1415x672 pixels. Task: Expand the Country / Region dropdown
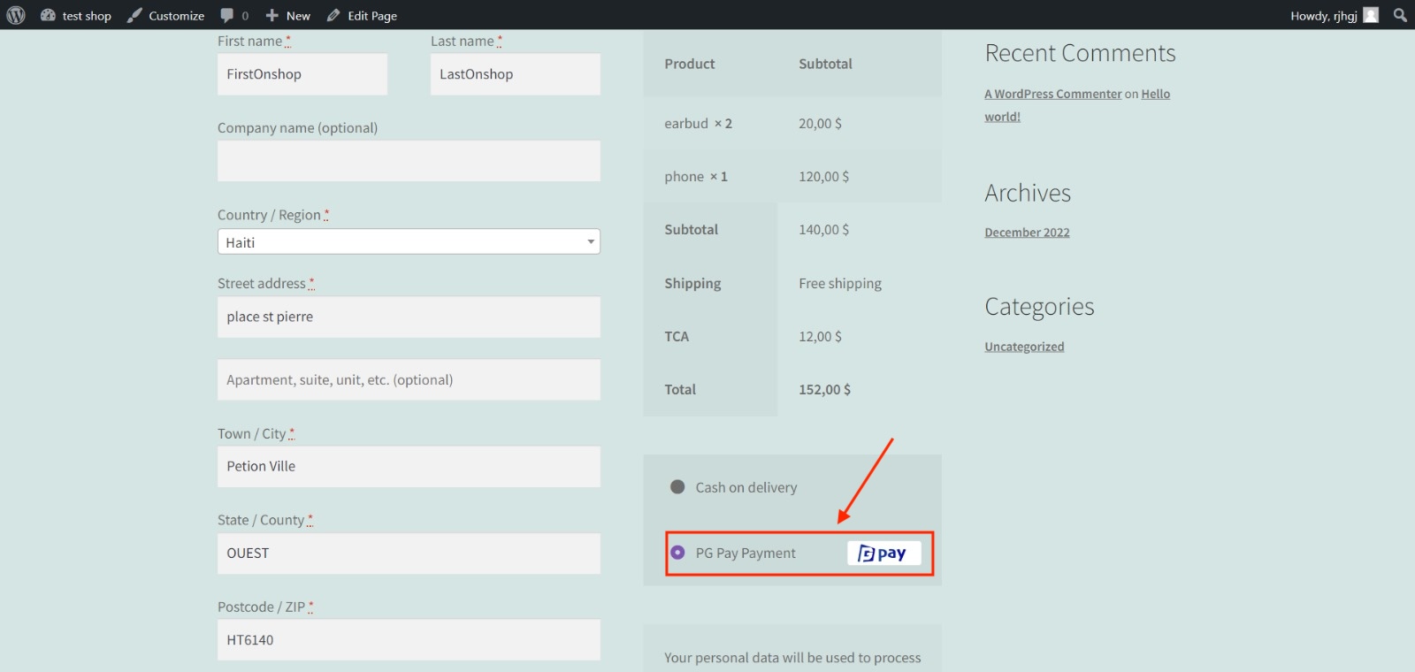pyautogui.click(x=409, y=242)
